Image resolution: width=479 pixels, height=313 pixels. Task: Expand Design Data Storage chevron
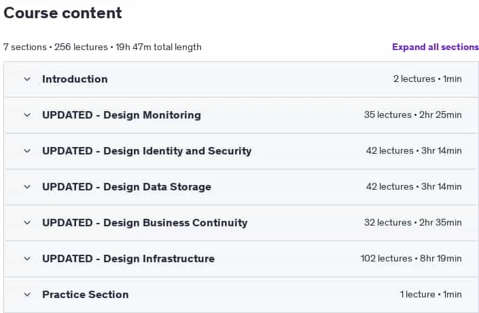(x=27, y=187)
